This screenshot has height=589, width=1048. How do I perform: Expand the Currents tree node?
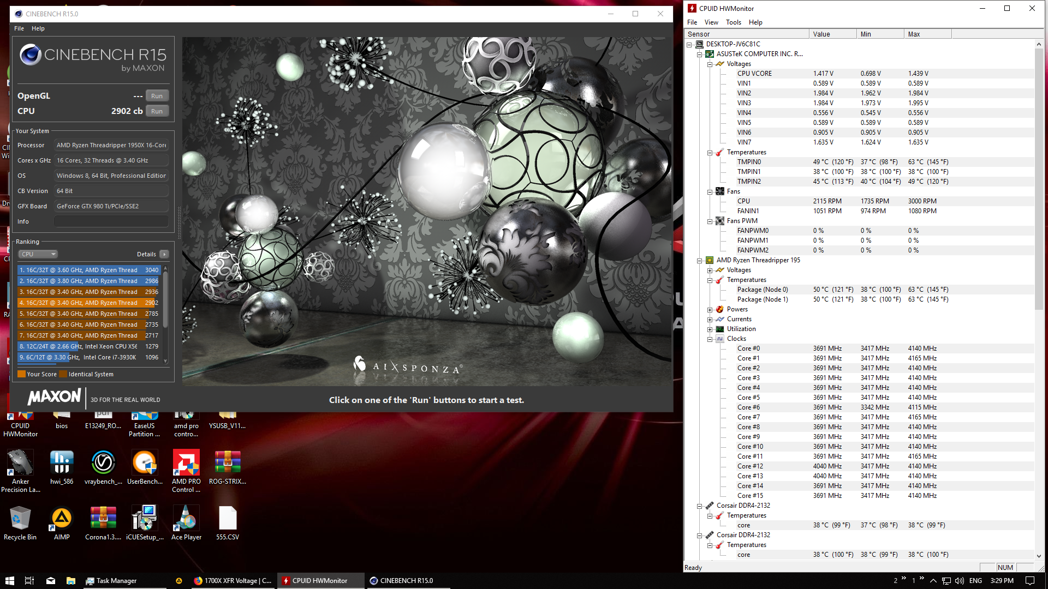click(x=710, y=319)
